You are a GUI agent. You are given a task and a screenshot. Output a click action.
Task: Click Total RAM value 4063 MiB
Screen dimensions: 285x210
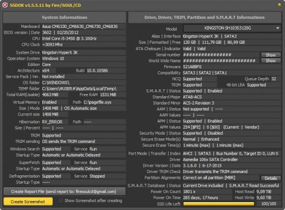pyautogui.click(x=50, y=94)
